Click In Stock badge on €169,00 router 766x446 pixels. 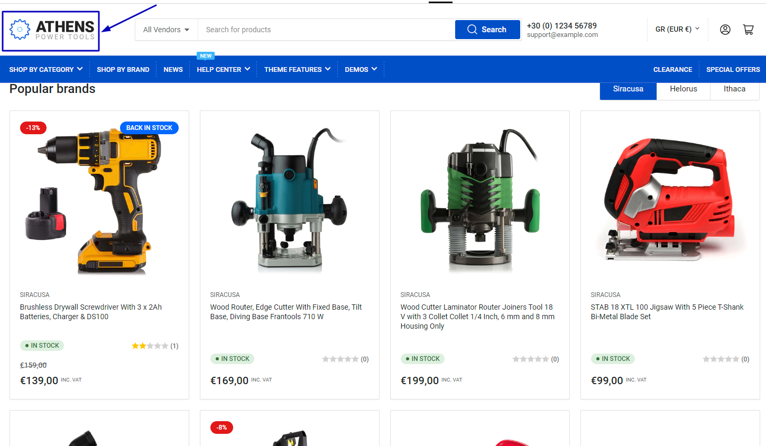coord(232,359)
